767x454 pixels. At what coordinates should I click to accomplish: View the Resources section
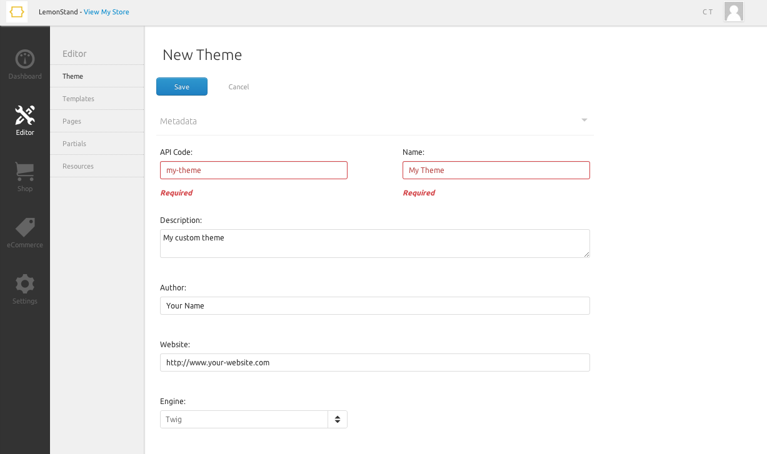[x=78, y=165]
